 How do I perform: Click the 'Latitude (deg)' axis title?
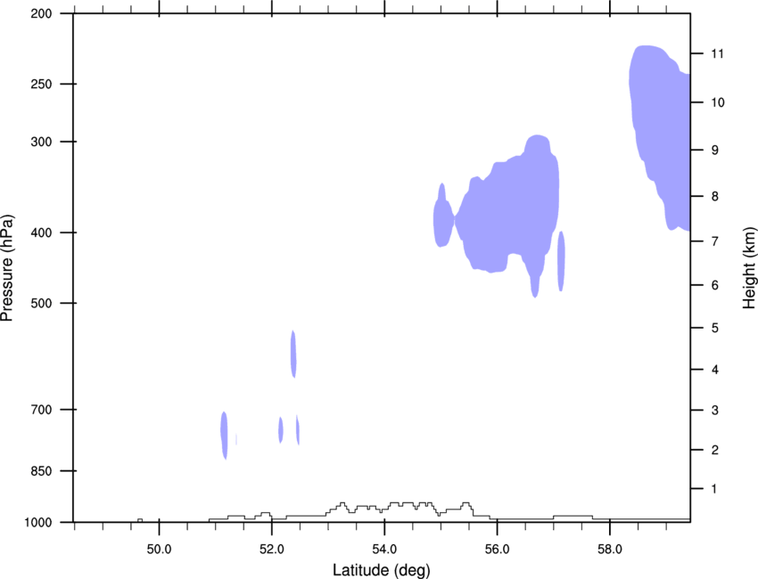click(x=381, y=570)
